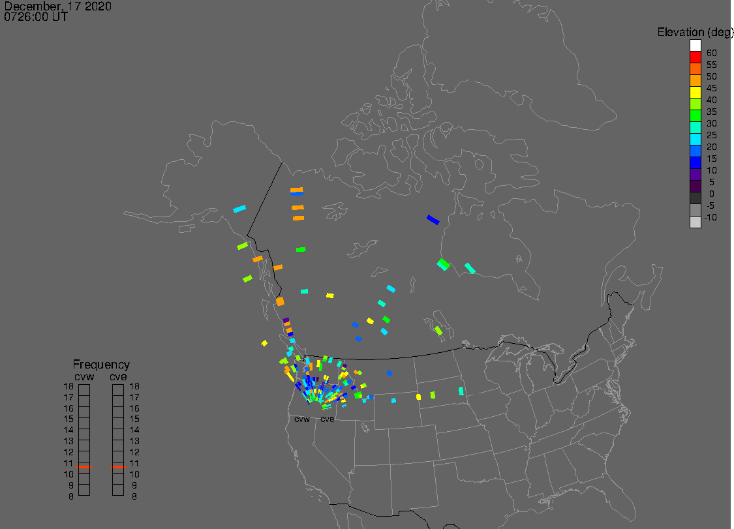Click the 'cvw' radar label on map
This screenshot has height=529, width=734.
tap(302, 419)
